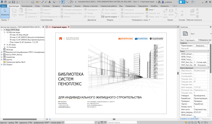
Task: Click the Изменить тип button in Properties
Action: (205, 40)
